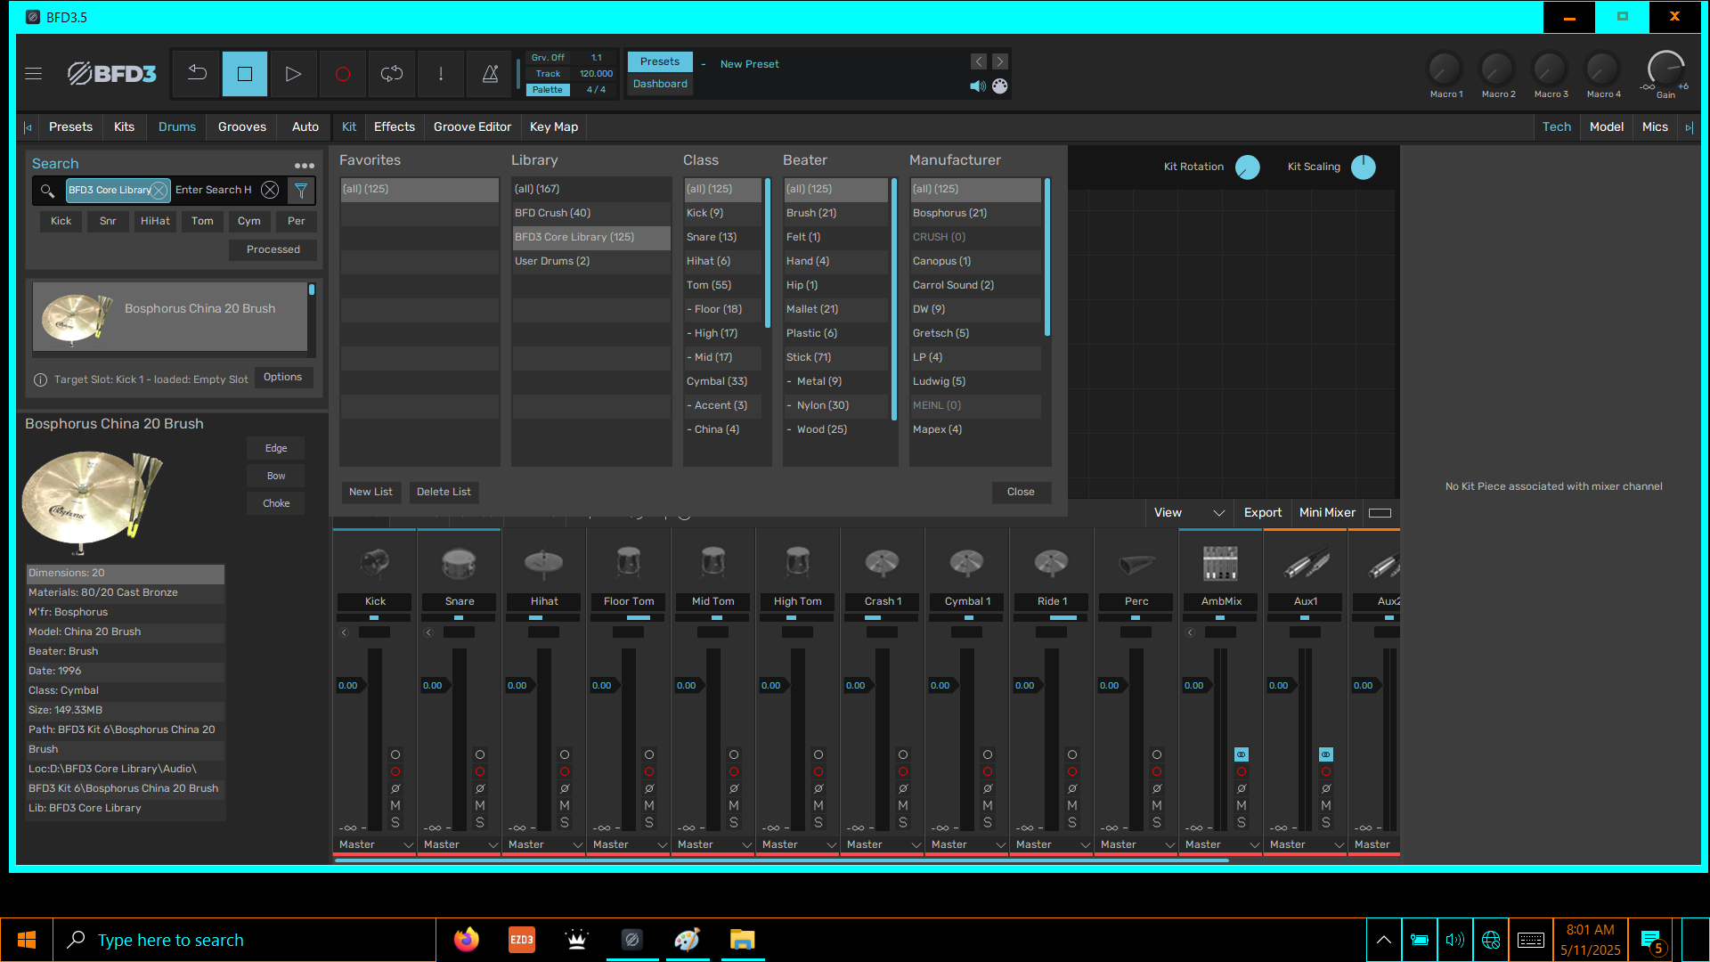Toggle phase invert on Floor Tom channel

649,788
